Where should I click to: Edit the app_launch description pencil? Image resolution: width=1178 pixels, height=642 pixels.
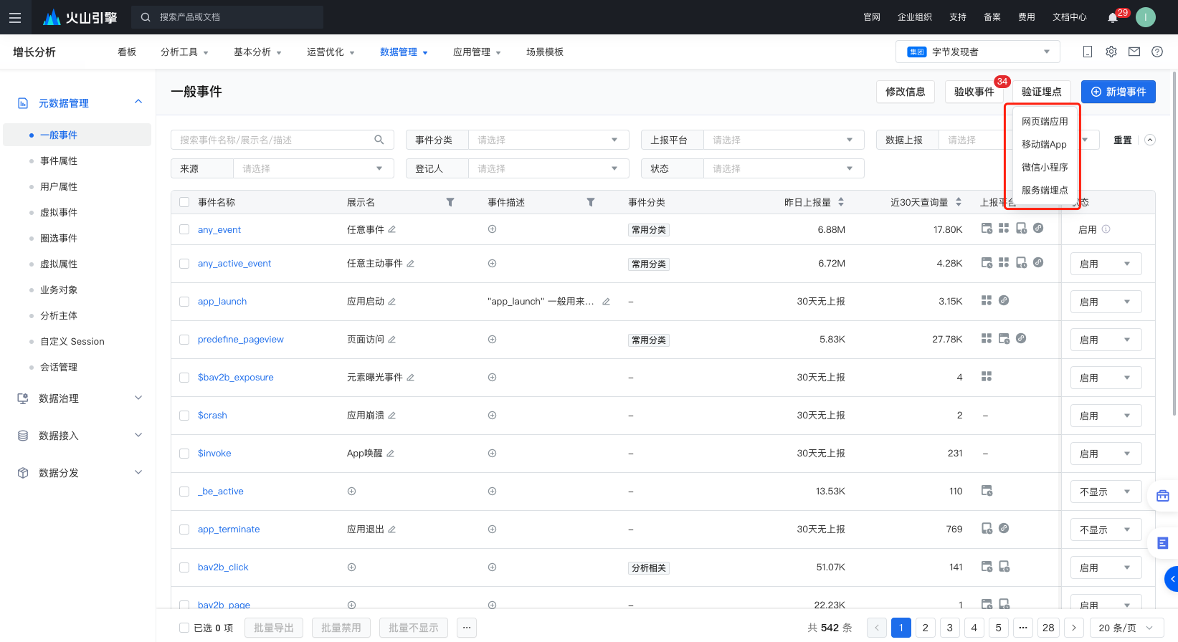606,302
